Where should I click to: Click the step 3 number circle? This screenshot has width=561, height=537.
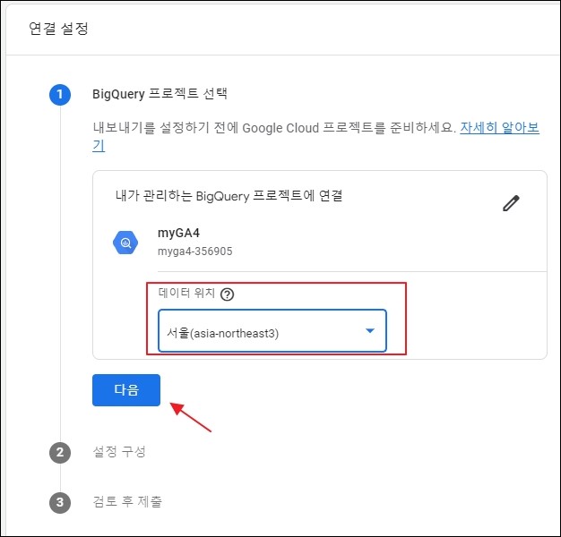pos(60,502)
